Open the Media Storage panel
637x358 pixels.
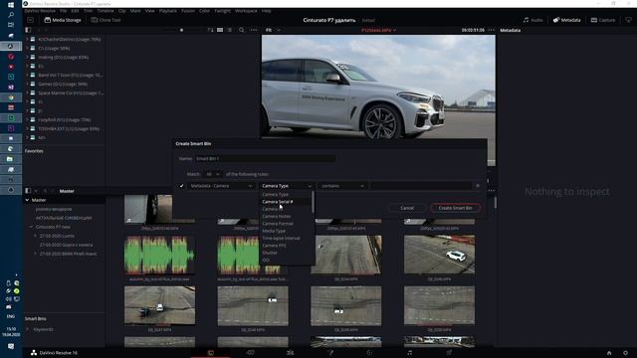click(63, 20)
